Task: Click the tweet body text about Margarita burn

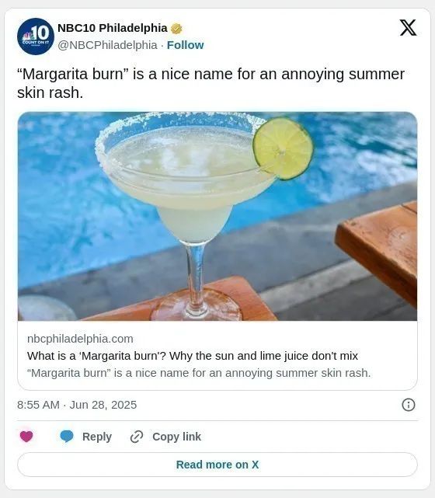Action: [x=211, y=83]
